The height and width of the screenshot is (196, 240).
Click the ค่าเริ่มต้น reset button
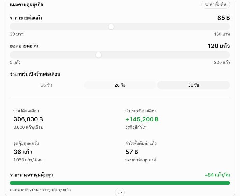[216, 5]
